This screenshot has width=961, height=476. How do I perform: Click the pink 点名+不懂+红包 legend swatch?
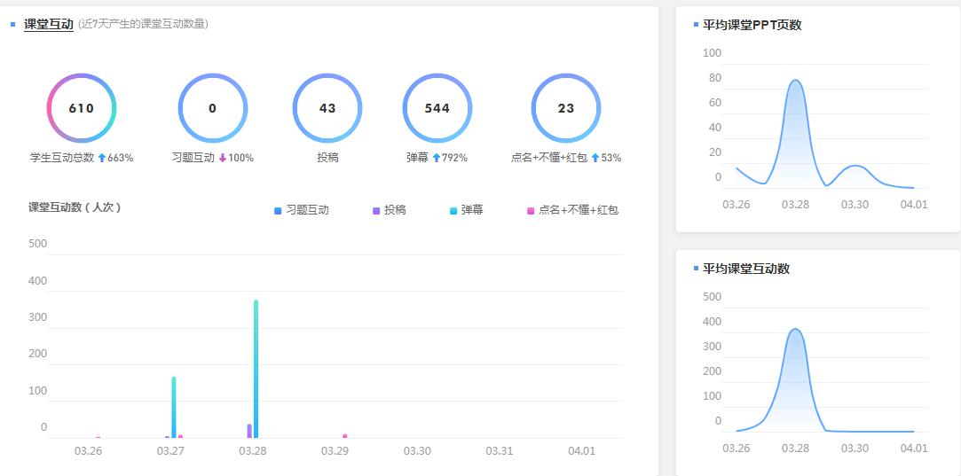(531, 210)
